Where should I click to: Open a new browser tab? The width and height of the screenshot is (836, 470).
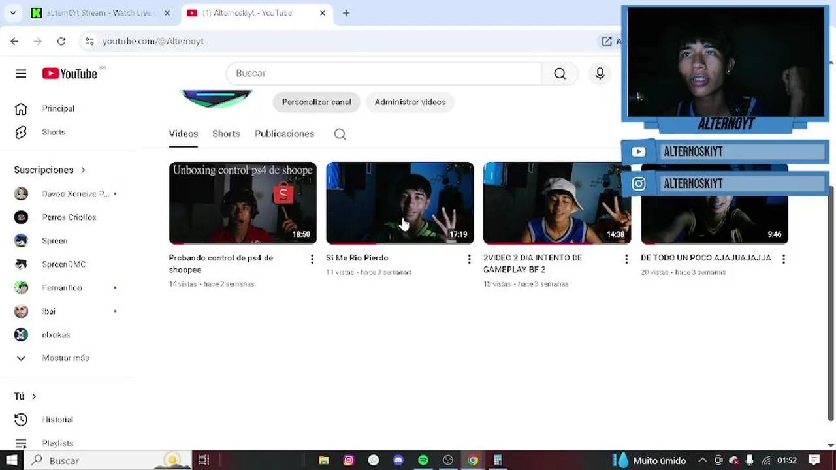pos(346,13)
